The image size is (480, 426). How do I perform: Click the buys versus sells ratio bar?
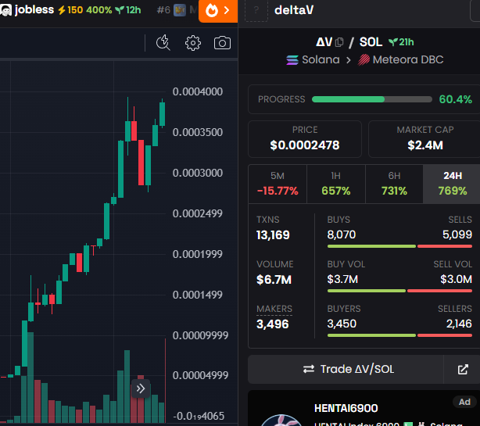point(399,246)
